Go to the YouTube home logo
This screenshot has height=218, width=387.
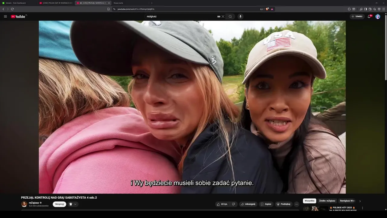pyautogui.click(x=19, y=16)
